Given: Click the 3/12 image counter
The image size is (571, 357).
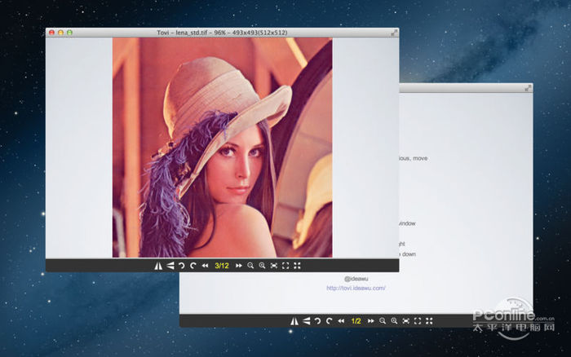Looking at the screenshot, I should pos(221,266).
